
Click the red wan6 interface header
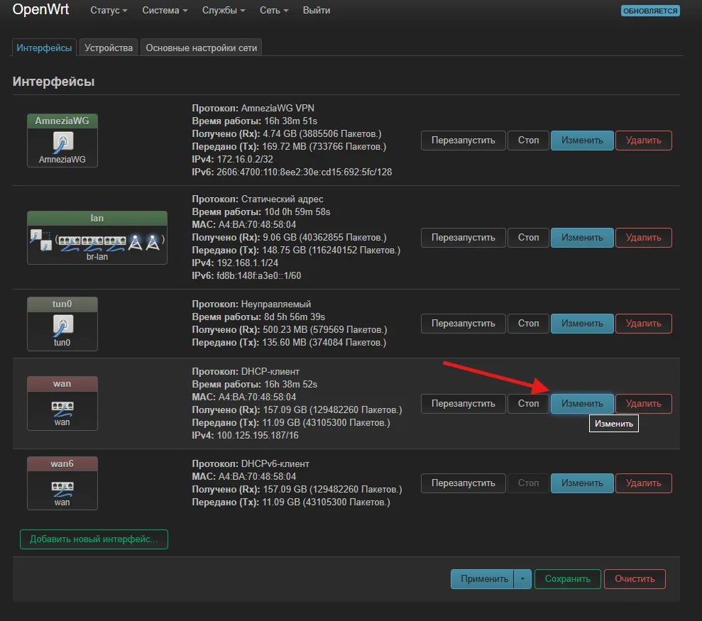click(x=62, y=464)
